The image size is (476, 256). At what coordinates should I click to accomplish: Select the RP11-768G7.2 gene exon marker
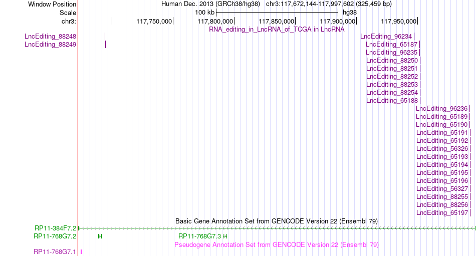[x=100, y=236]
